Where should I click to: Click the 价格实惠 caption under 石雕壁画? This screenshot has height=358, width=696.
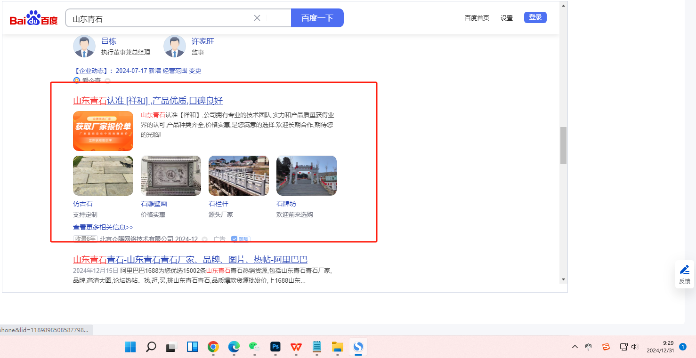[x=153, y=215]
